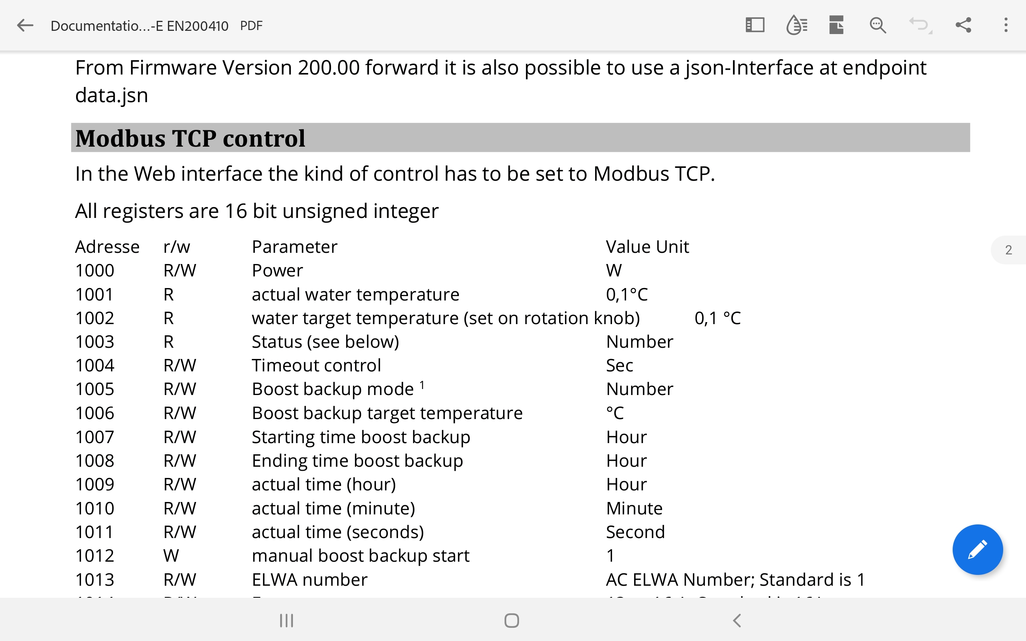The image size is (1026, 641).
Task: Share the PDF document
Action: 963,25
